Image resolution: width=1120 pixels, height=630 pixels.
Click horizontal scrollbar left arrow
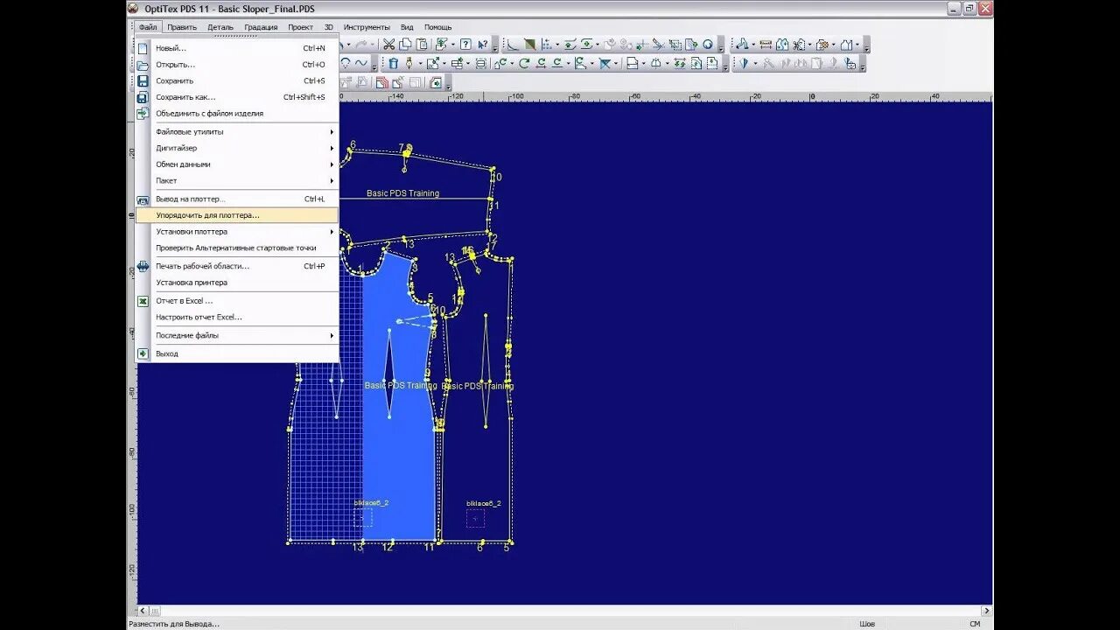click(143, 611)
